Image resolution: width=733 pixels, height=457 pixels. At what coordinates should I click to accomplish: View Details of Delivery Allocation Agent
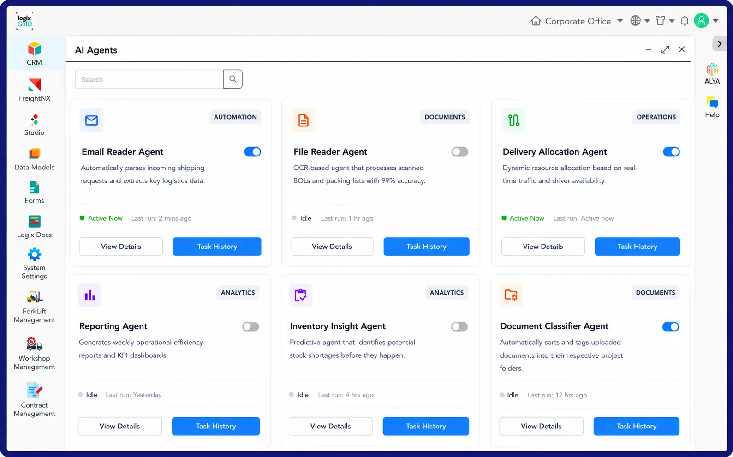pos(543,247)
